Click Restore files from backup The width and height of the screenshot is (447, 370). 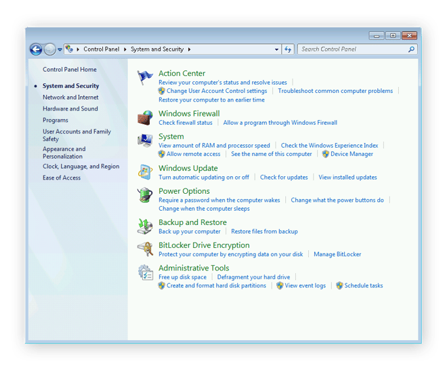point(264,232)
